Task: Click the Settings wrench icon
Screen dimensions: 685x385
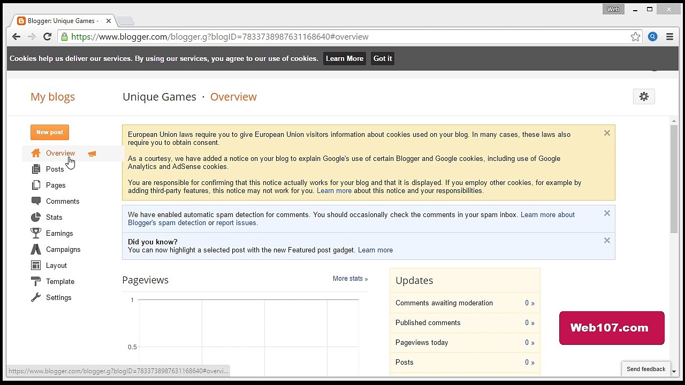Action: 36,298
